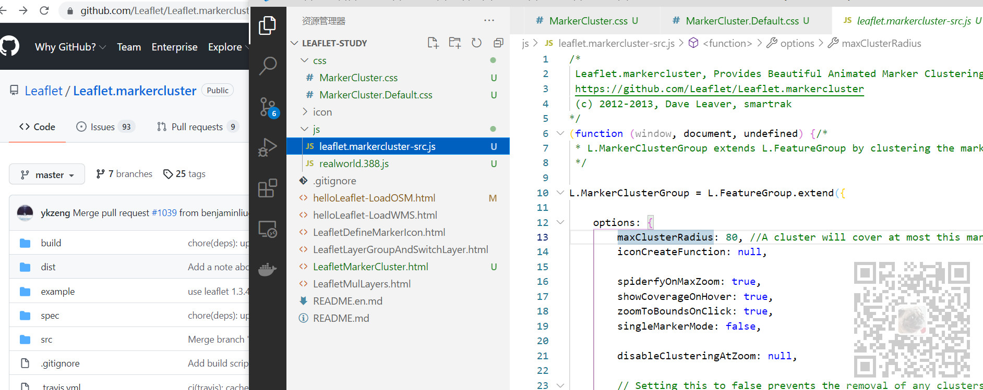
Task: Click the 25 tags link
Action: coord(184,174)
